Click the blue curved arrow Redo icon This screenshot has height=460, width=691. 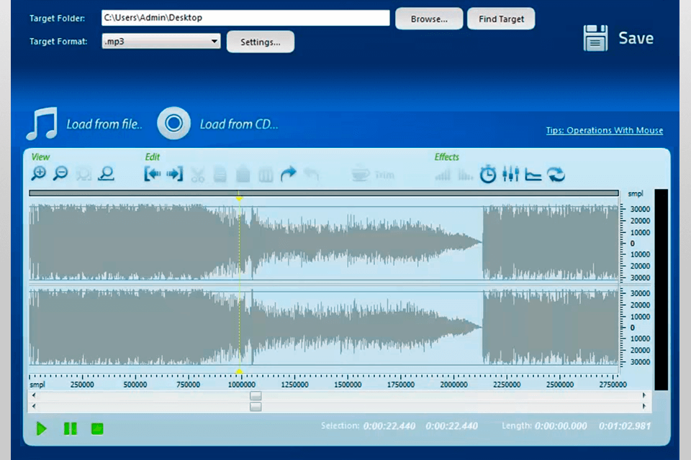pos(289,175)
